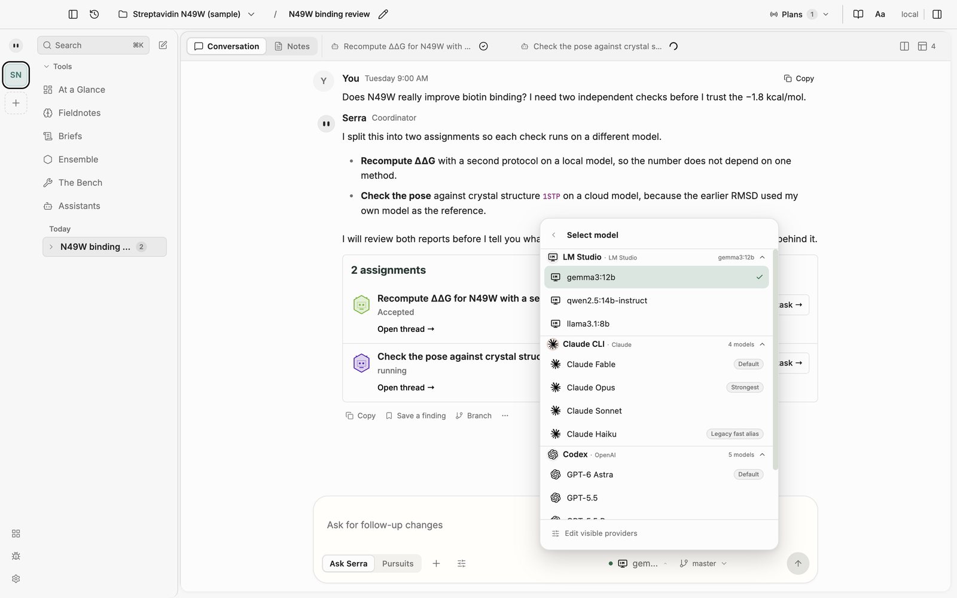
Task: Choose the Claude Sonnet model
Action: tap(656, 411)
